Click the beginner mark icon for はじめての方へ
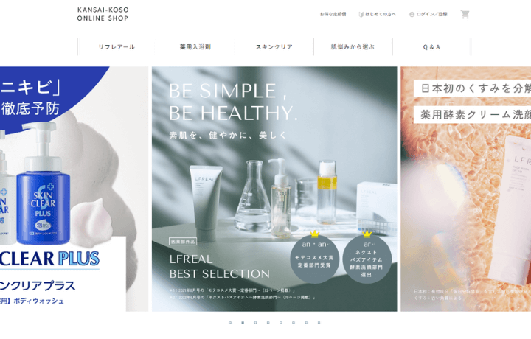The height and width of the screenshot is (339, 531). [x=361, y=14]
